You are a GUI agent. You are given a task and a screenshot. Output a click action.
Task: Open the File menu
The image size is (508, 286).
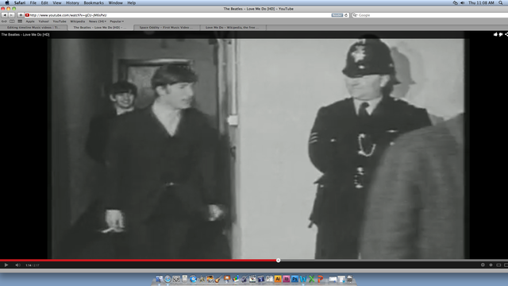point(33,3)
